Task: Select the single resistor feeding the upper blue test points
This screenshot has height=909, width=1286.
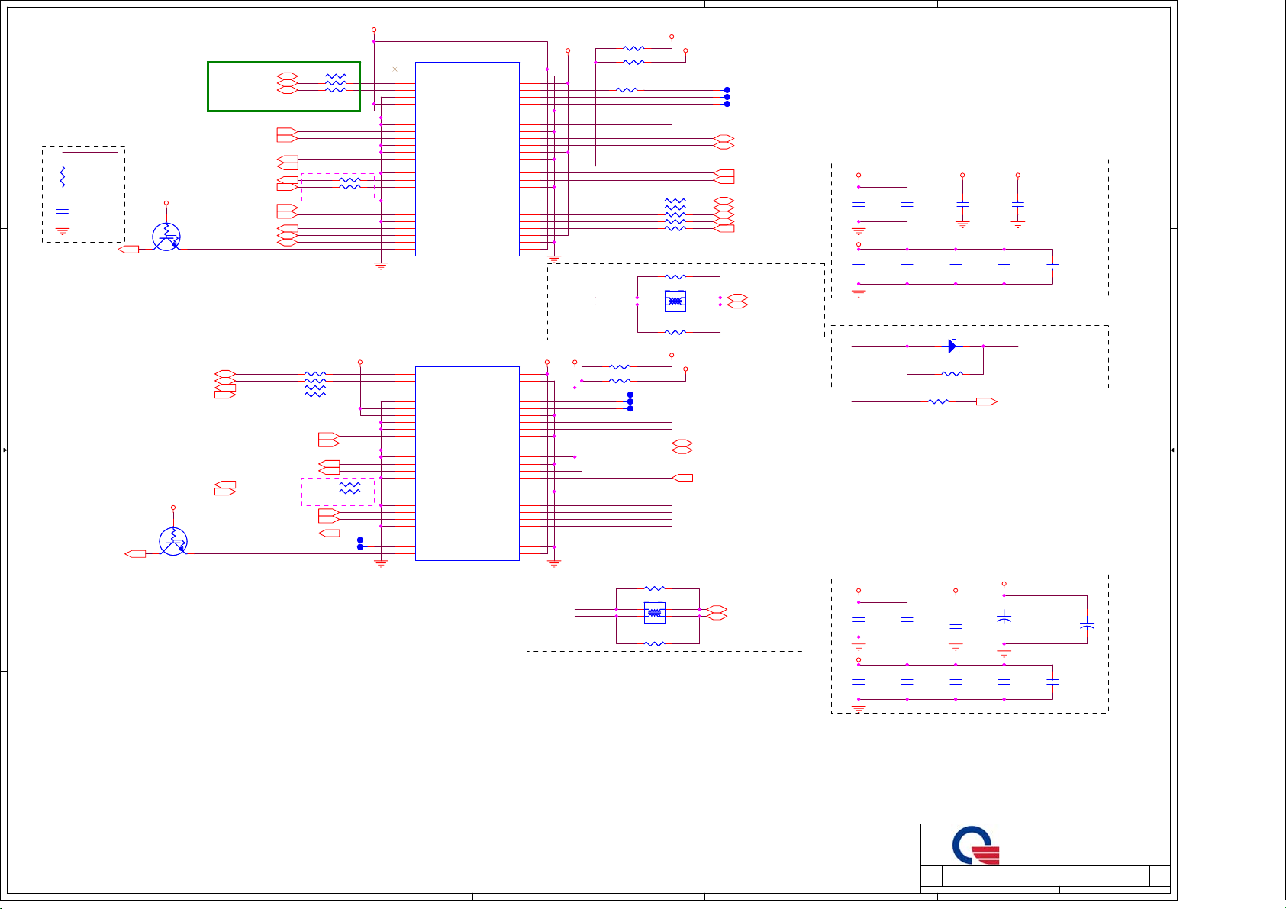Action: pyautogui.click(x=627, y=90)
